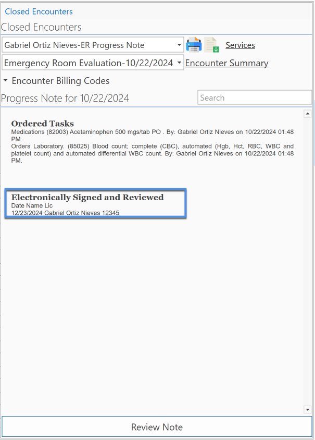Screen dimensions: 315x440
Task: Click the Search input field
Action: 255,97
